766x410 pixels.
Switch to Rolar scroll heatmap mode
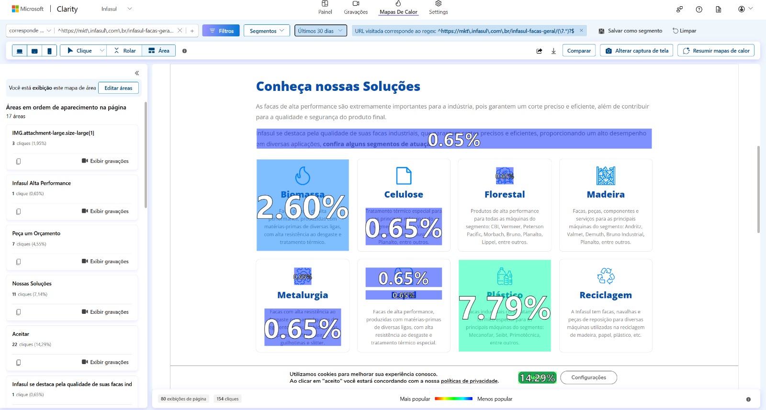click(125, 51)
